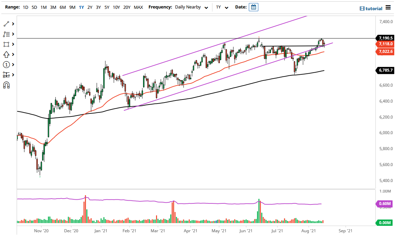397x237 pixels.
Task: Switch range to MAX
Action: pyautogui.click(x=138, y=7)
